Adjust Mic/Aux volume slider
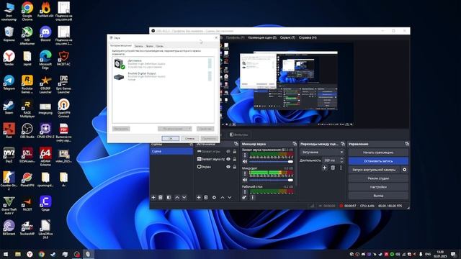Image resolution: width=461 pixels, height=259 pixels. (271, 180)
